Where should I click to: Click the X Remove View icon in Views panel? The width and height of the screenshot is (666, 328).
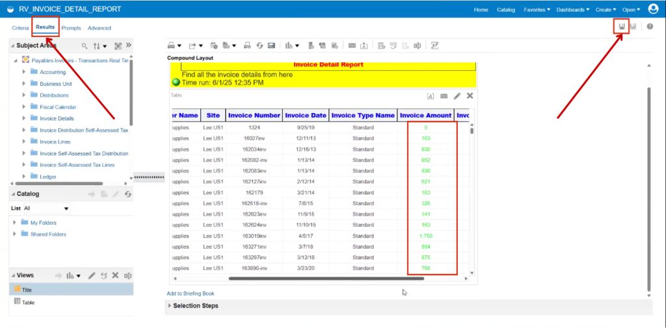tap(115, 275)
